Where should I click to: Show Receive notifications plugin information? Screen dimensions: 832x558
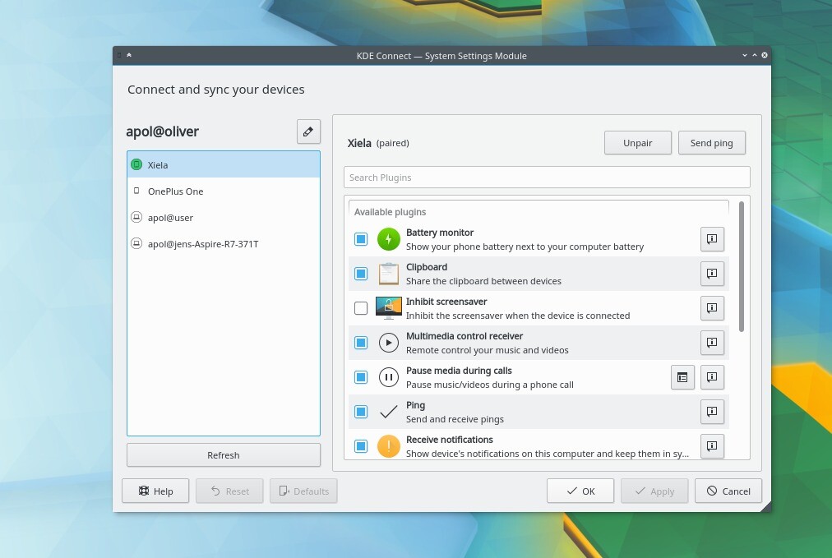coord(712,446)
